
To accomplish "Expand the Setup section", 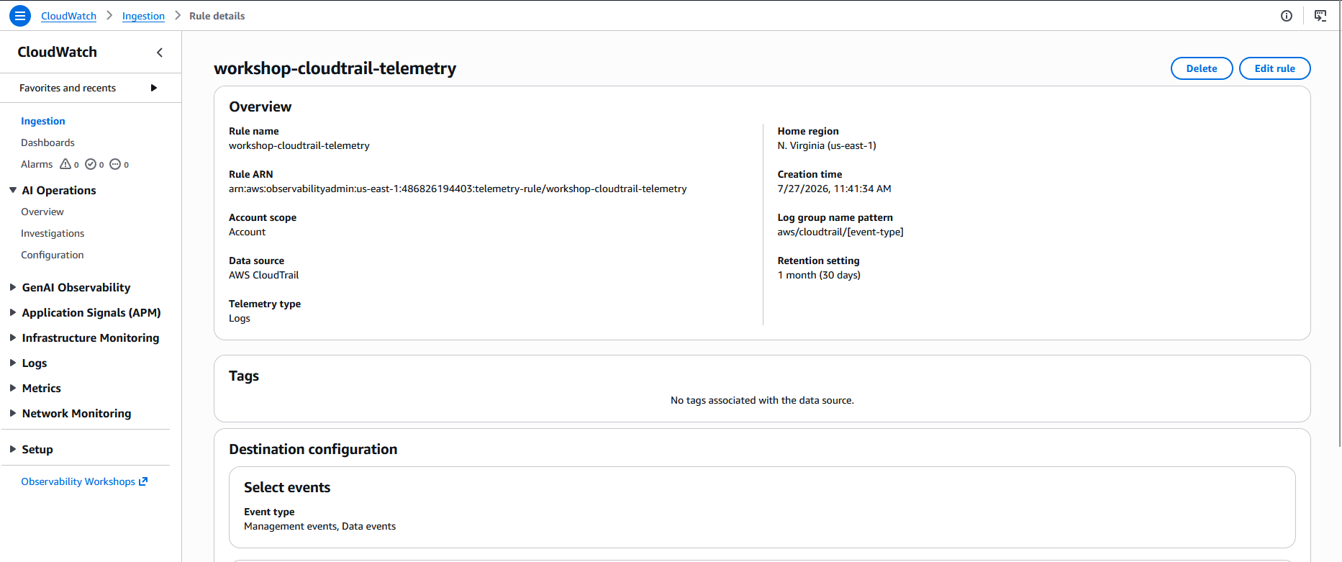I will (x=13, y=449).
